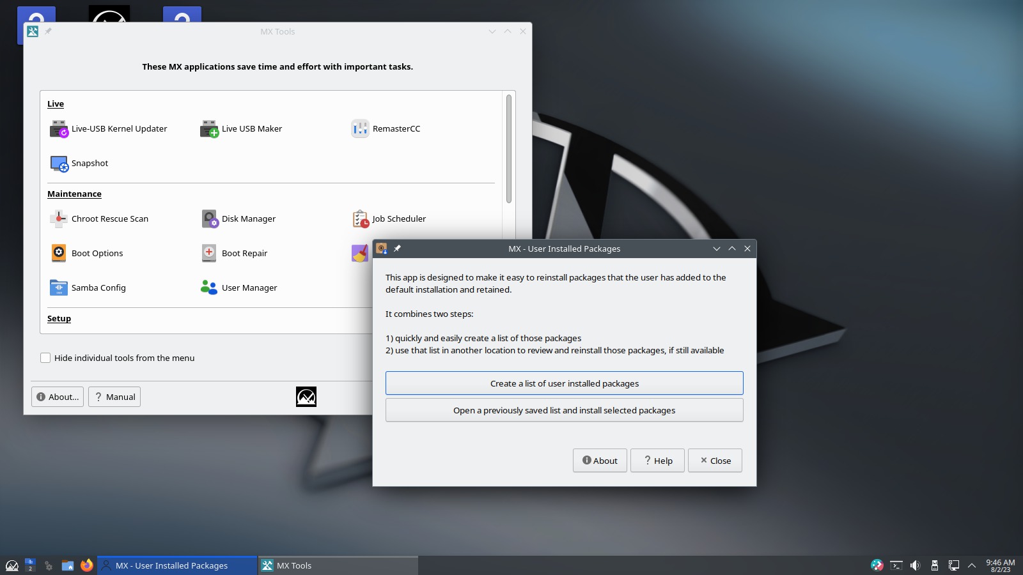Screen dimensions: 1023x575
Task: Open the Manual in MX Tools
Action: click(x=114, y=397)
